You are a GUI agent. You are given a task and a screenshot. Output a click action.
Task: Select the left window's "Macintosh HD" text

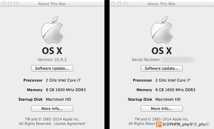[58, 99]
